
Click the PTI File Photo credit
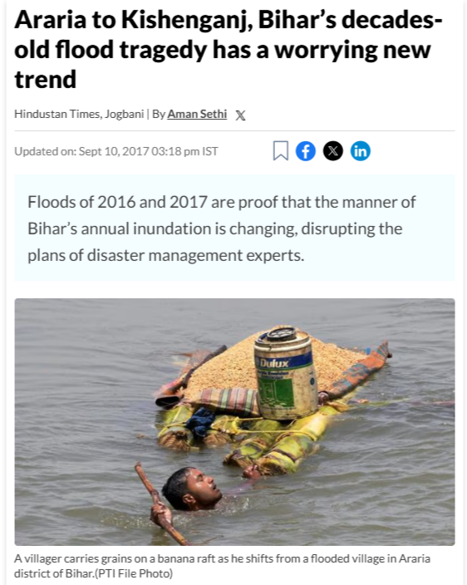pos(134,573)
